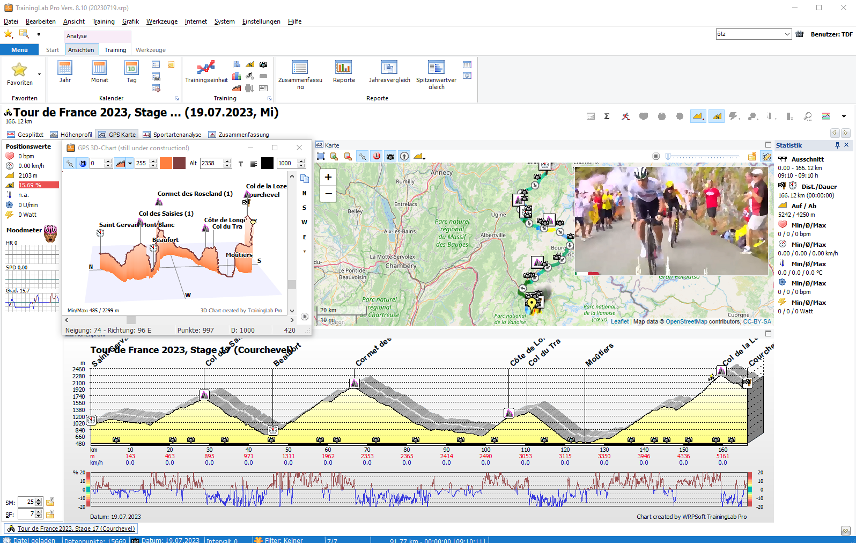Open the user selection combo box
856x543 pixels.
coord(754,34)
